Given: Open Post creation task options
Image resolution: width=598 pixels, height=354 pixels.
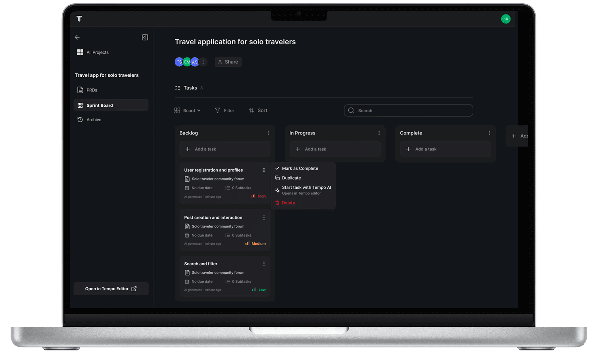Looking at the screenshot, I should (x=264, y=217).
